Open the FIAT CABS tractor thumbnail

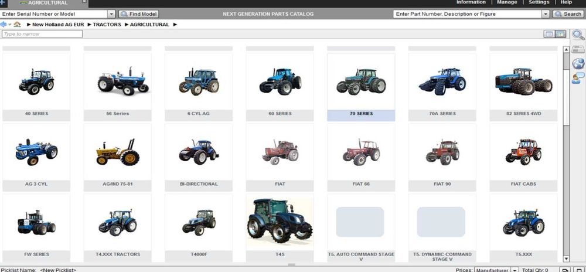coord(523,152)
